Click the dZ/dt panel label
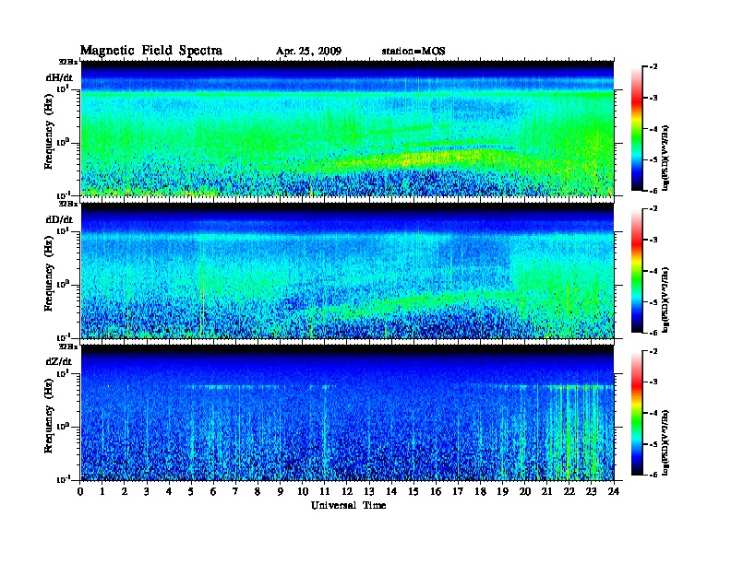This screenshot has height=564, width=731. pos(59,361)
